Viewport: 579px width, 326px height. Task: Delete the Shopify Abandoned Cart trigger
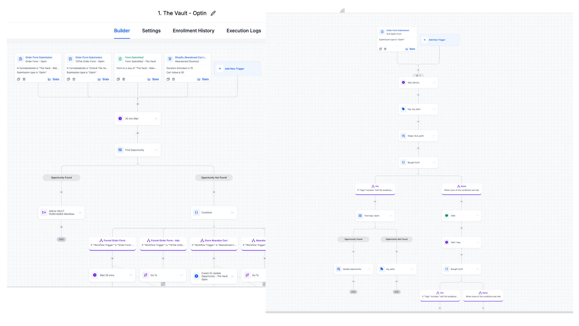[x=173, y=79]
